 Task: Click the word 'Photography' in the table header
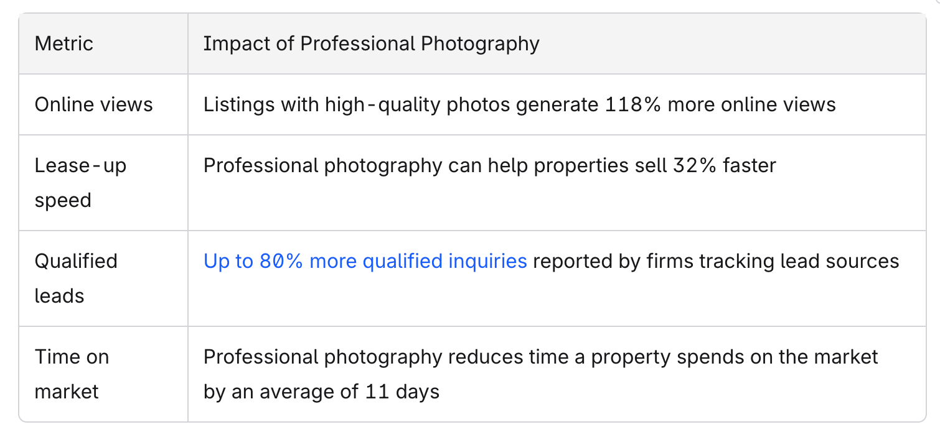[481, 44]
